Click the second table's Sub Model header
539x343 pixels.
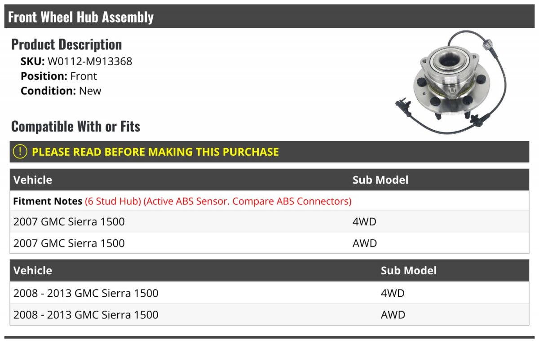pyautogui.click(x=409, y=271)
